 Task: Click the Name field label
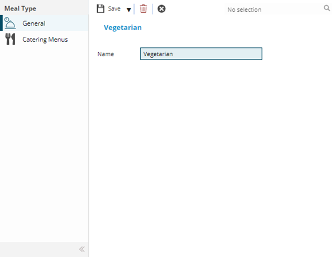[x=106, y=54]
